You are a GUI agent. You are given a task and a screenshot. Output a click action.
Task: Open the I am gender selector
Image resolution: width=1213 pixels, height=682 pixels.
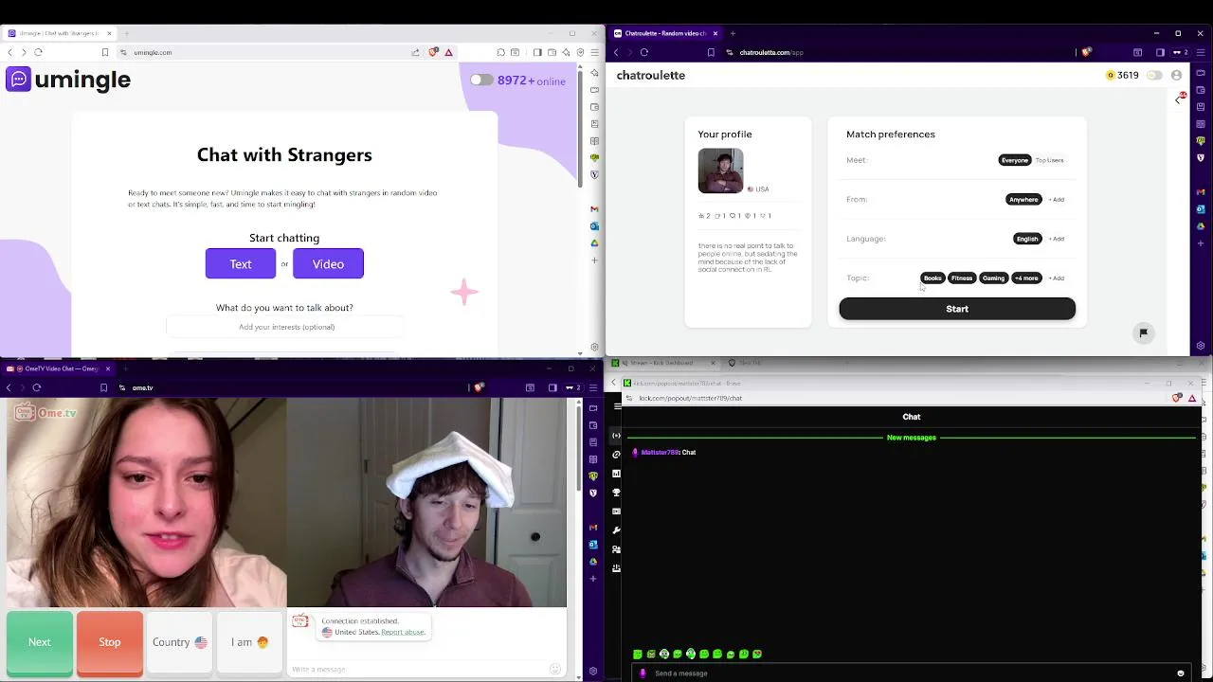click(249, 643)
